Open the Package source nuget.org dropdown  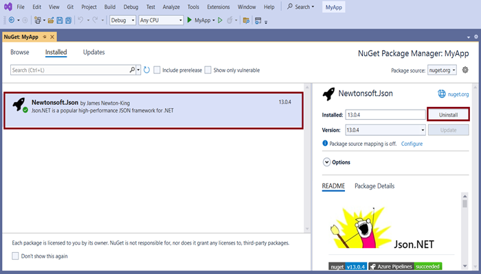tap(442, 70)
